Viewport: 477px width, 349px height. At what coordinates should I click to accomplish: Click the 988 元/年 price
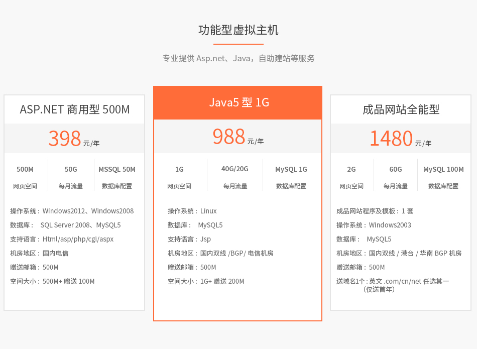[x=238, y=137]
